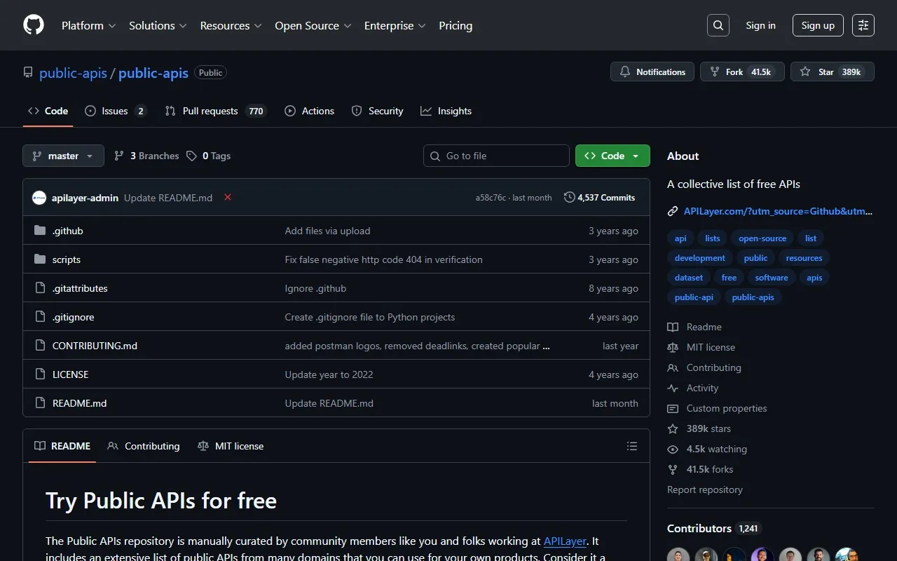Viewport: 897px width, 561px height.
Task: Open the GitHub home page logo
Action: 33,25
